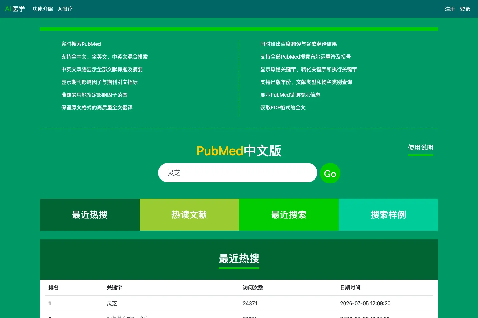Click the green Go search button

330,173
